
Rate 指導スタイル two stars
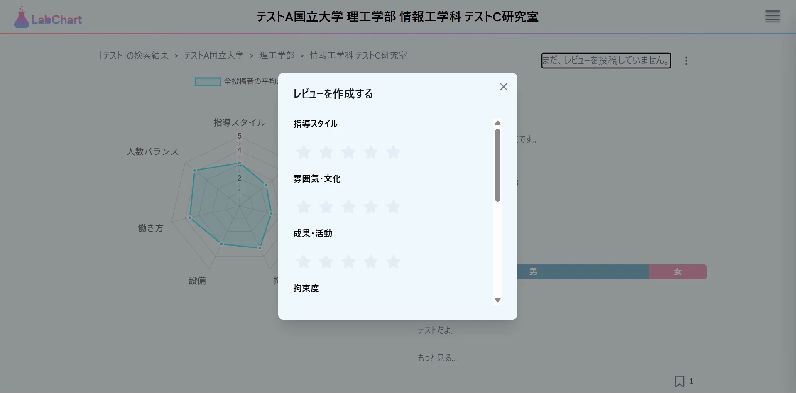pyautogui.click(x=326, y=152)
